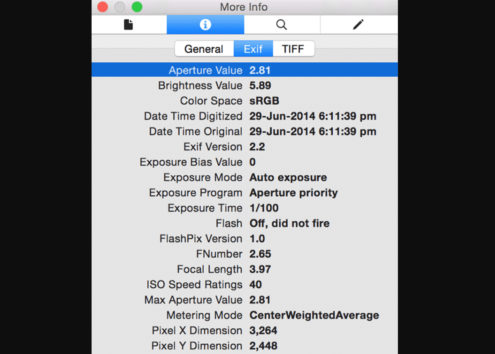
Task: Open the magnifying glass keywords tab
Action: (x=282, y=25)
